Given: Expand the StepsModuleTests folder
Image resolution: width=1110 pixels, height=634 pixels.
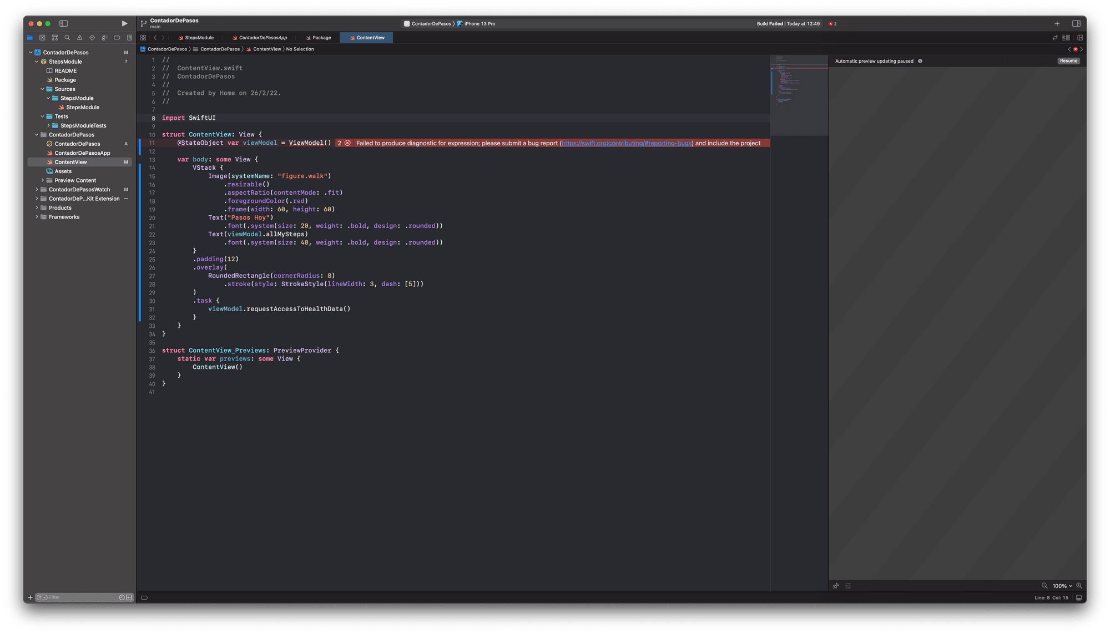Looking at the screenshot, I should (x=48, y=125).
